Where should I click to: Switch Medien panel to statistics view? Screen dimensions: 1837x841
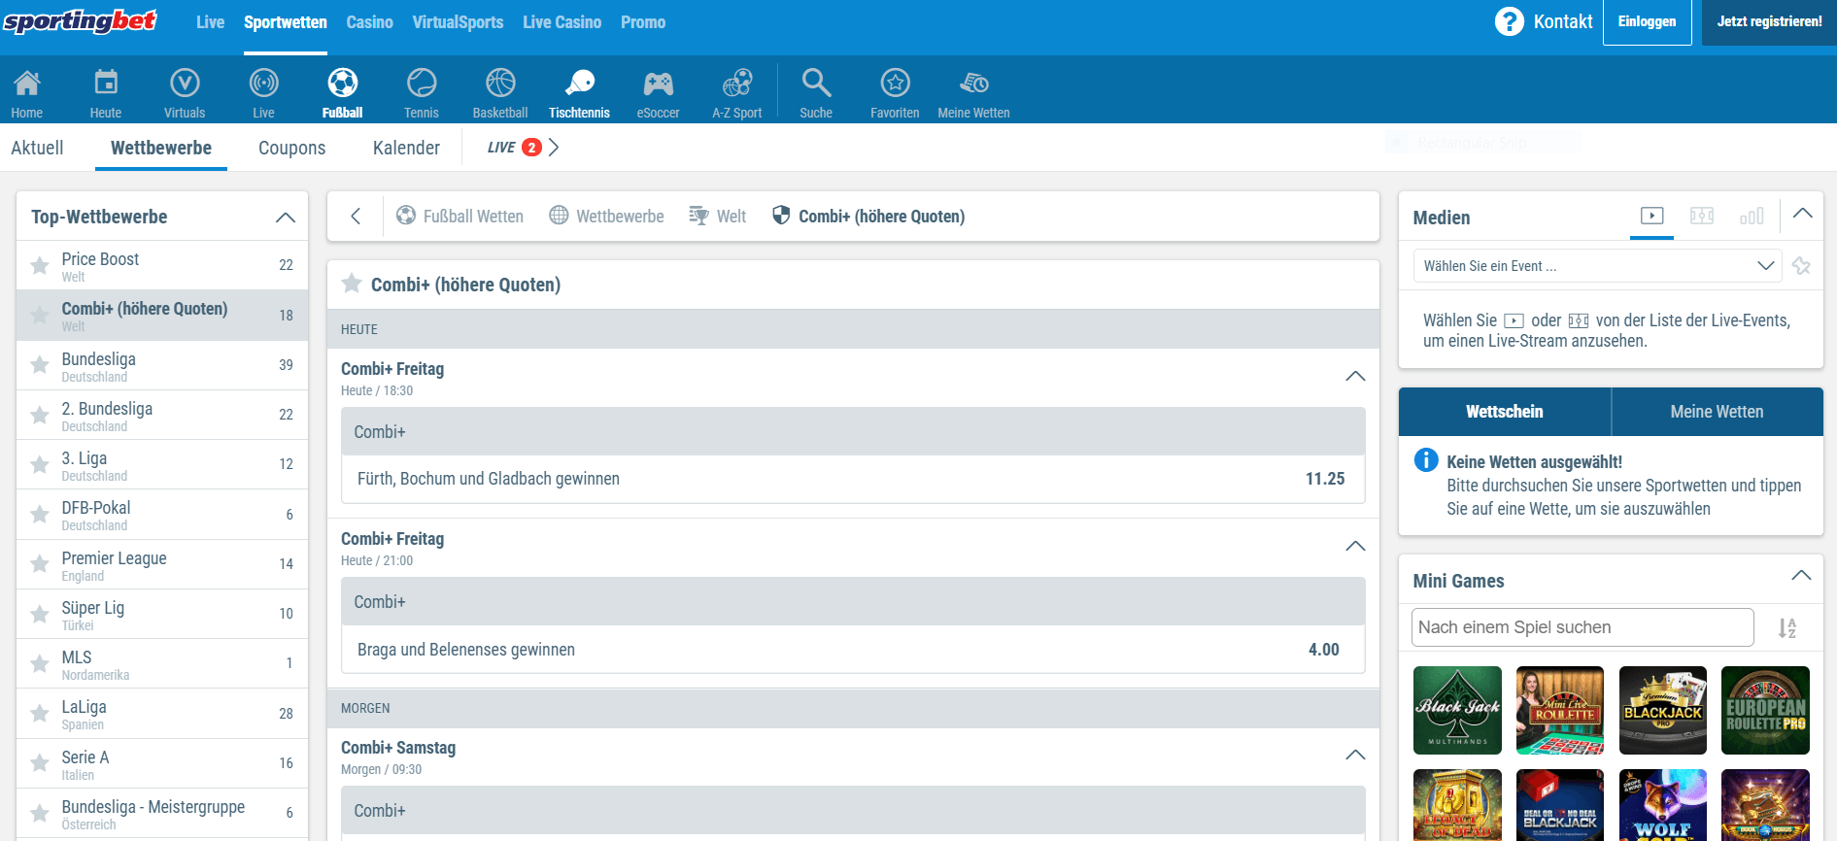click(1752, 216)
